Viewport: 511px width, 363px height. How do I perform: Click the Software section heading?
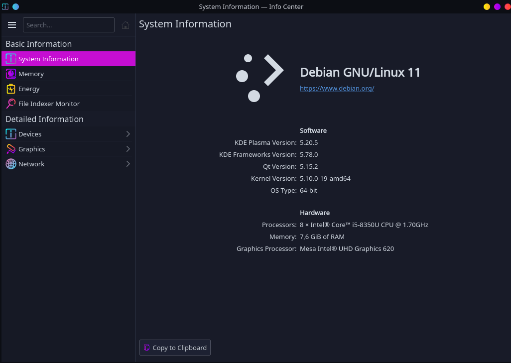pos(313,130)
